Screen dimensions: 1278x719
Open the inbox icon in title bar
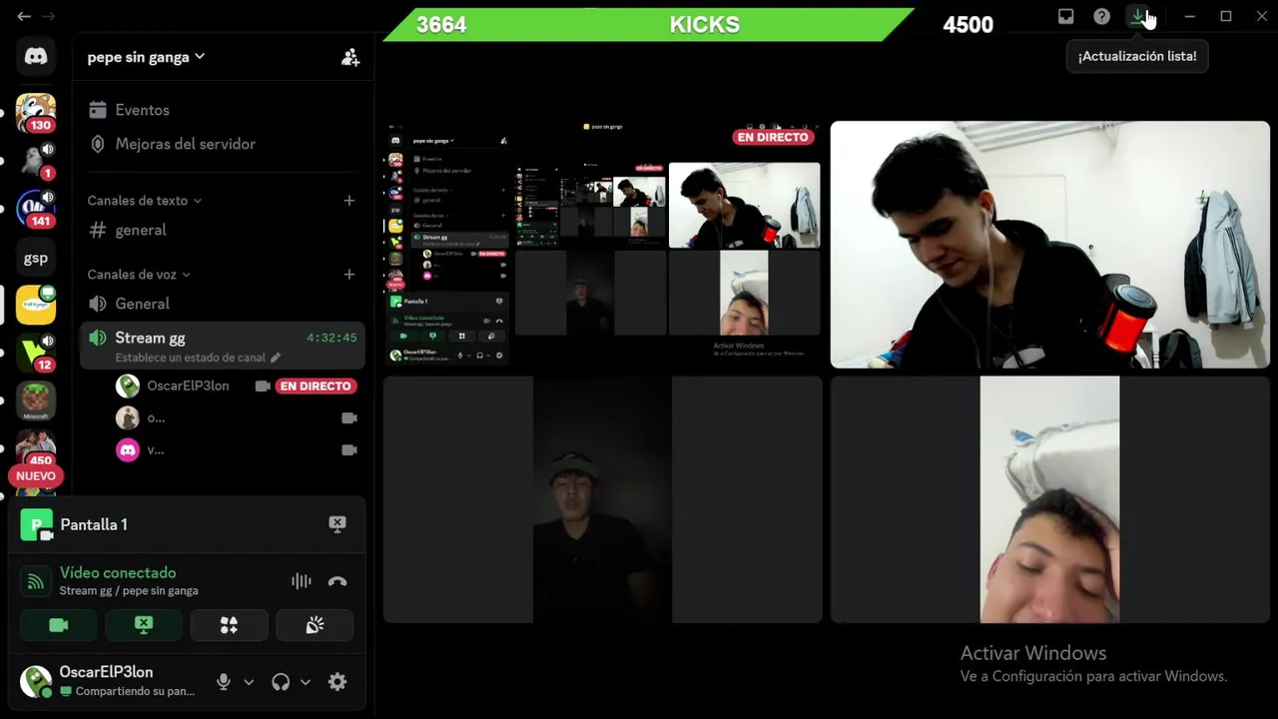(x=1065, y=16)
